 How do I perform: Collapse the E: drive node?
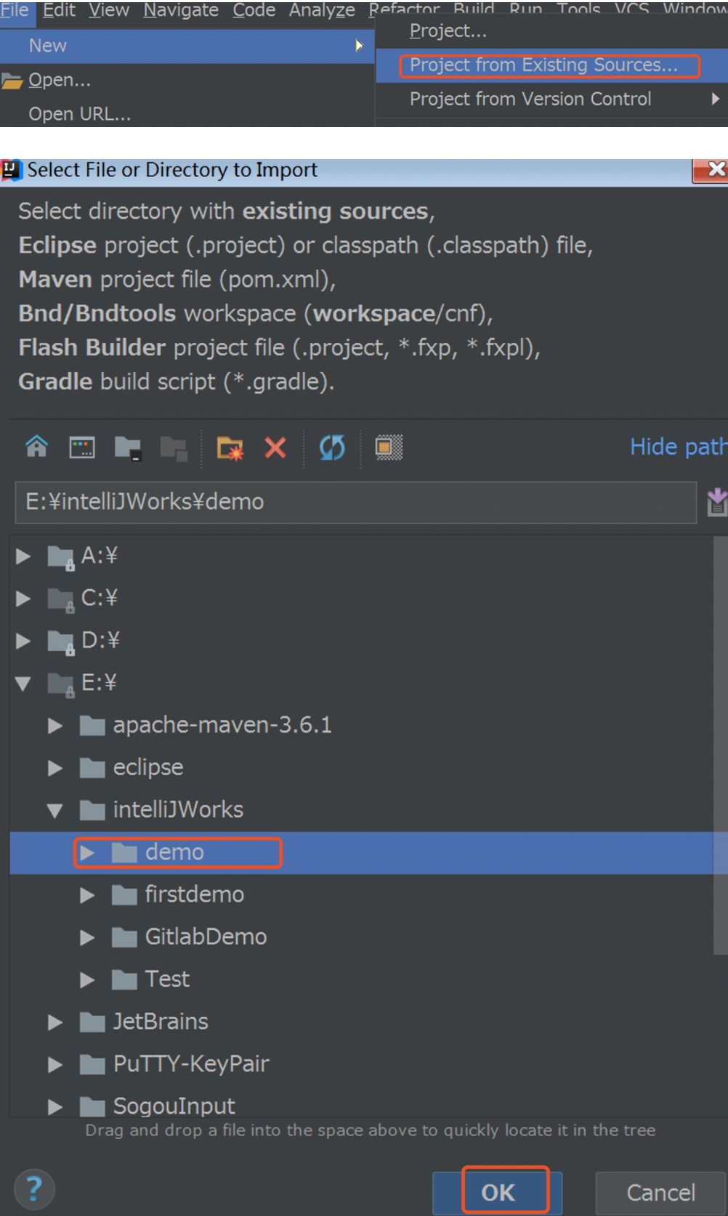23,683
